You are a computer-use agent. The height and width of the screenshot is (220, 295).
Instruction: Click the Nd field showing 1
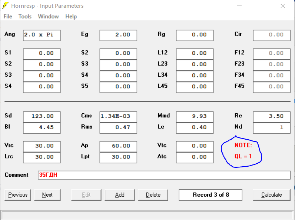pos(272,128)
